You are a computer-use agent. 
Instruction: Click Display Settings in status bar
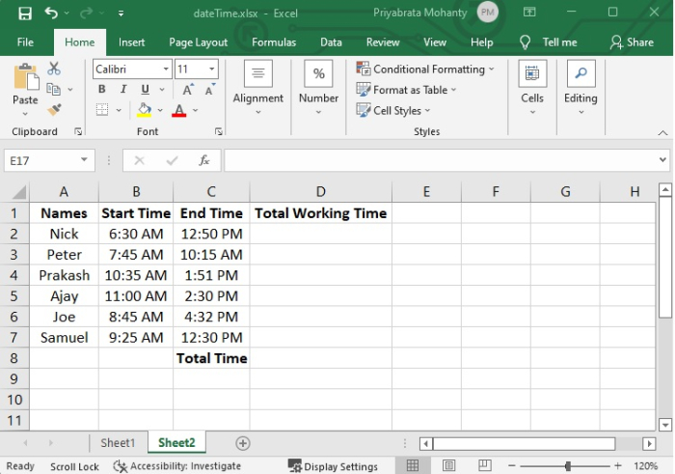(334, 466)
